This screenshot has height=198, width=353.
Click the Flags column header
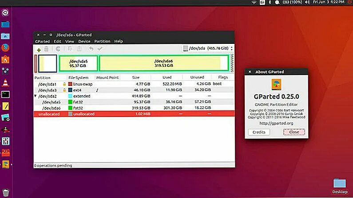pyautogui.click(x=223, y=77)
